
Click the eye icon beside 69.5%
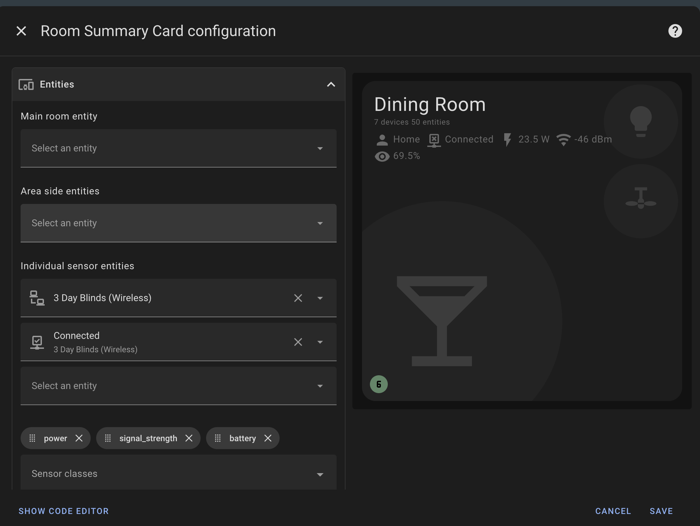[x=382, y=156]
